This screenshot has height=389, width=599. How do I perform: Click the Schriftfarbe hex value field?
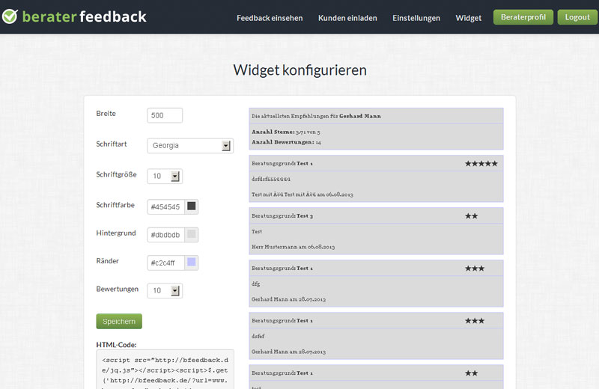pyautogui.click(x=165, y=206)
